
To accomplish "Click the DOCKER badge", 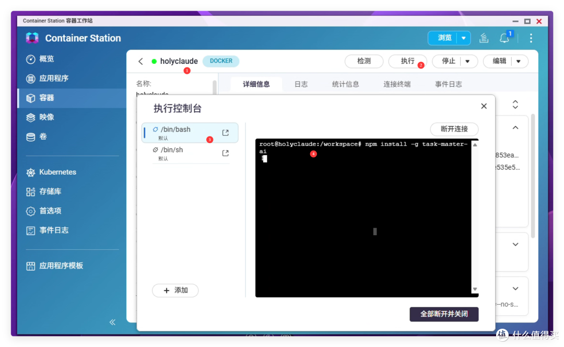I will 221,61.
